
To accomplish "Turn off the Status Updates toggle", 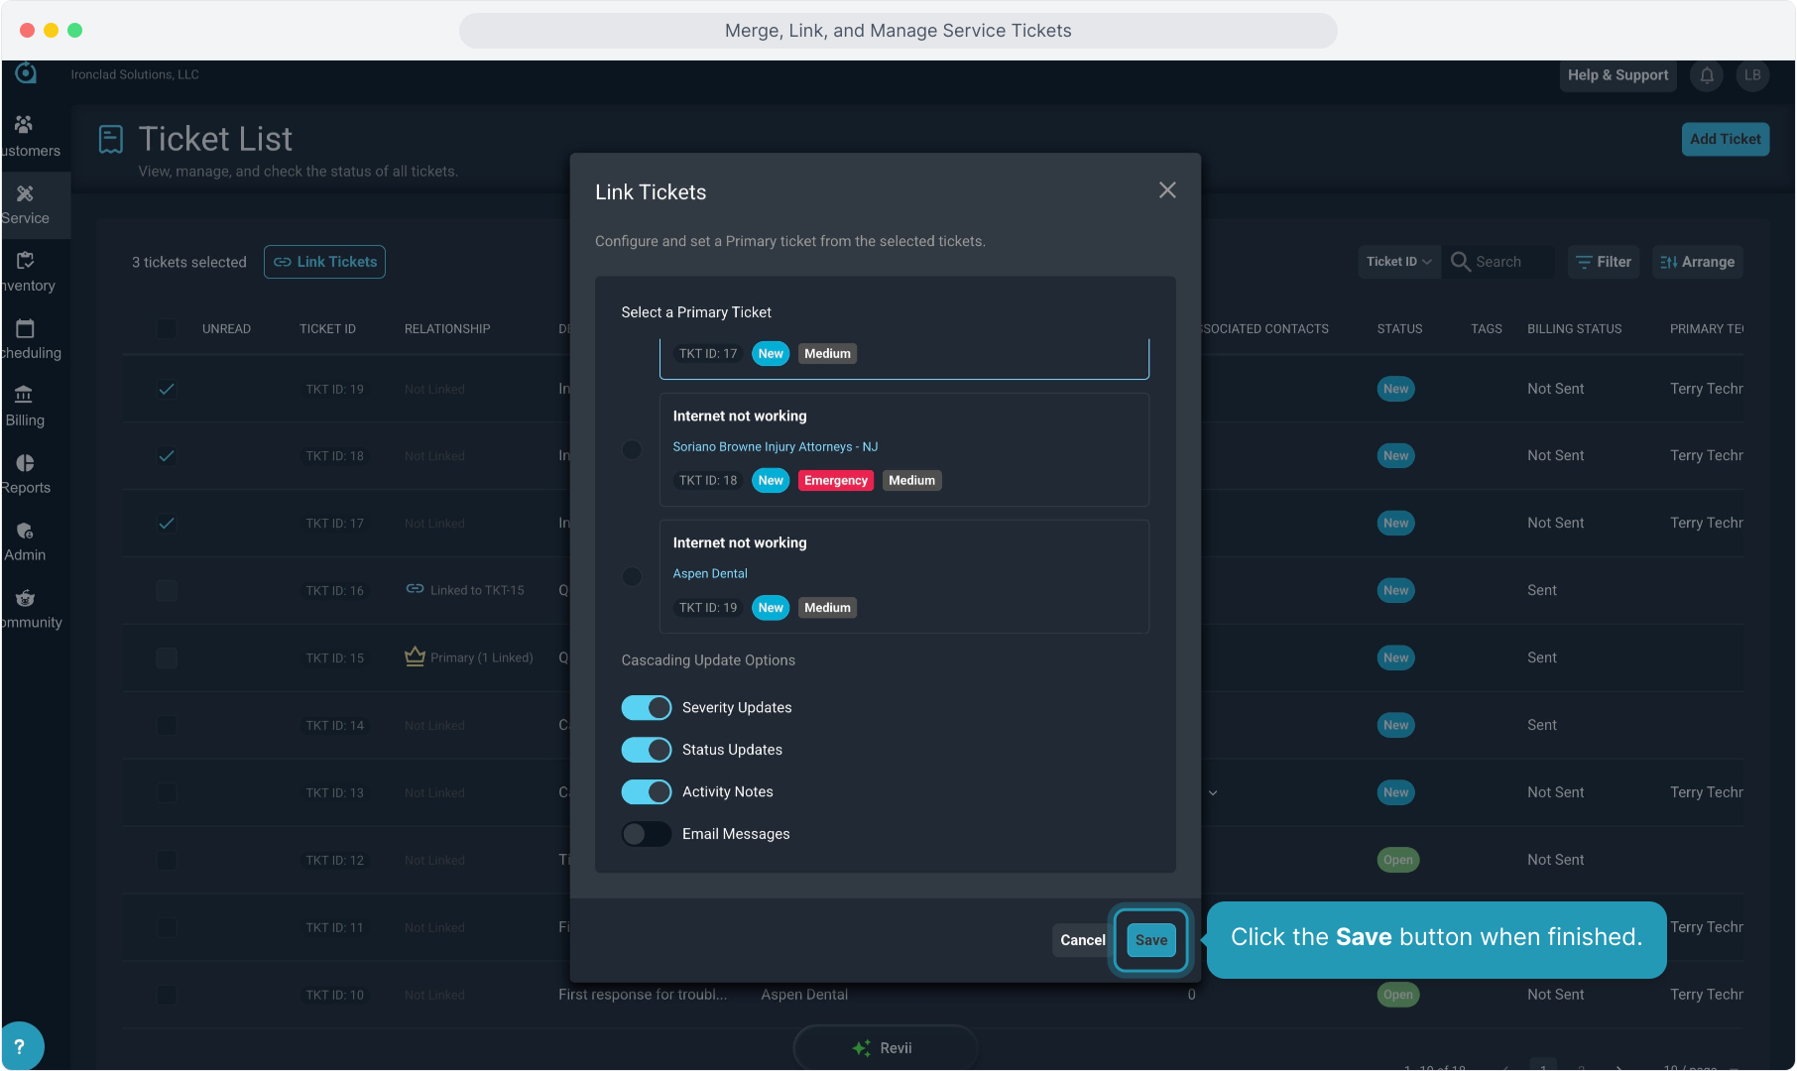I will tap(647, 750).
